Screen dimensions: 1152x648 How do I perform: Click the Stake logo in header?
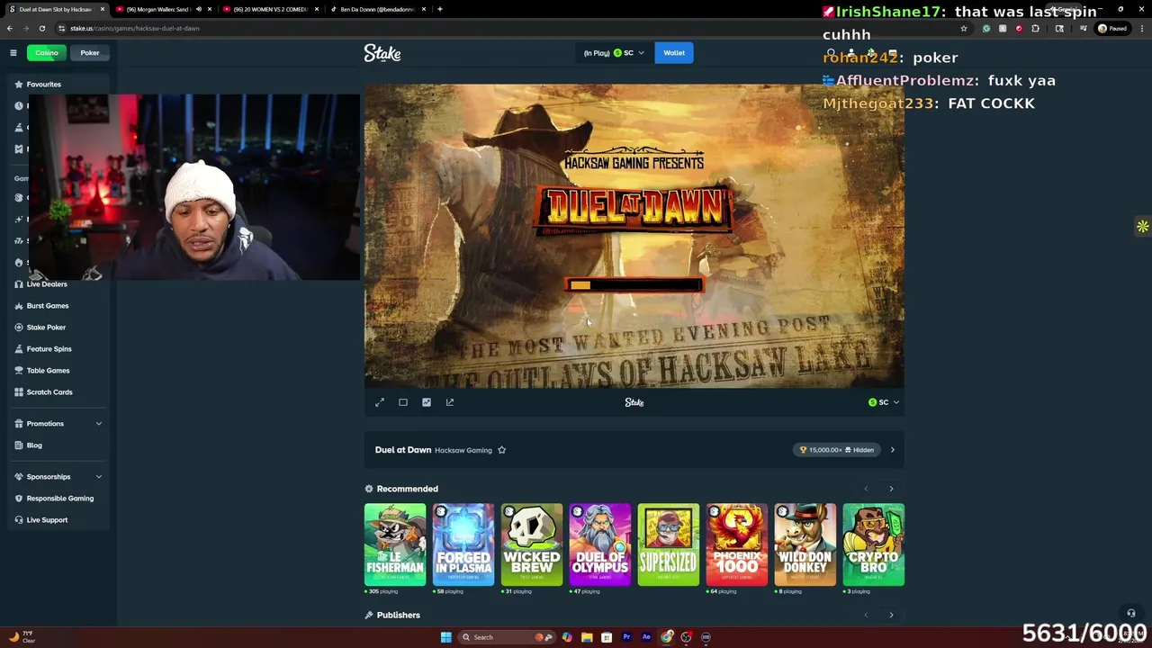(382, 53)
